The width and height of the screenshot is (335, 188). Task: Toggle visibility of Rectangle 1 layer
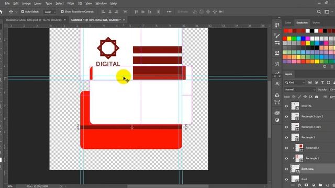tap(286, 158)
